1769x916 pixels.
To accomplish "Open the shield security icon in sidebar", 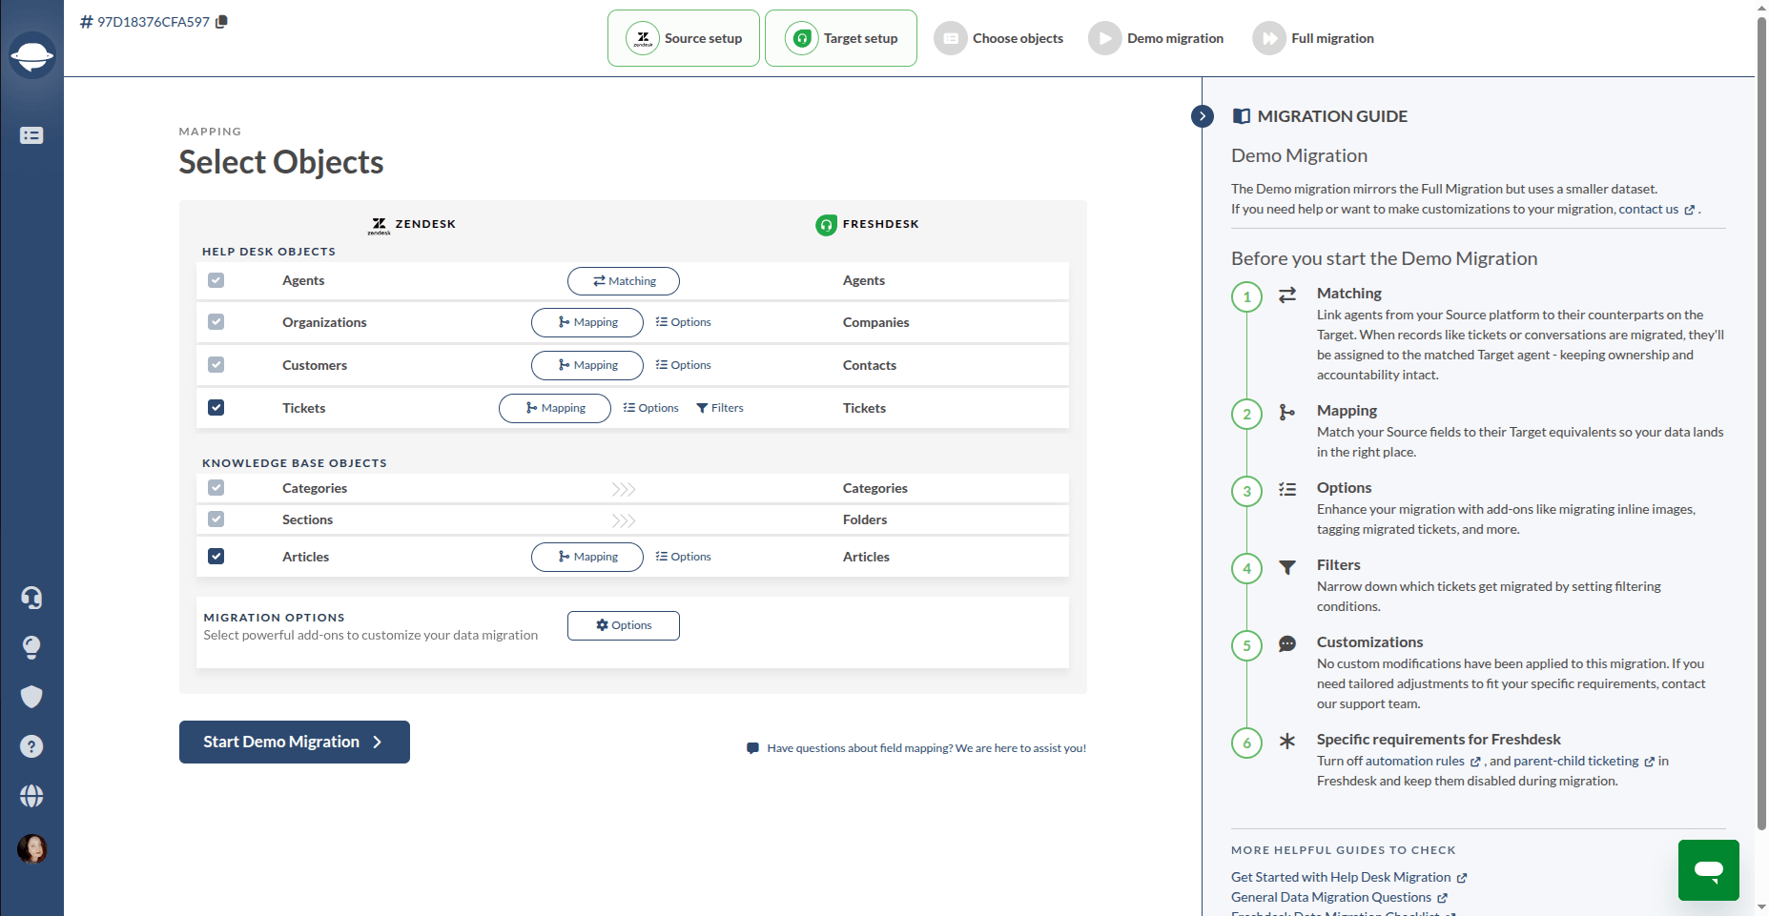I will 31,697.
